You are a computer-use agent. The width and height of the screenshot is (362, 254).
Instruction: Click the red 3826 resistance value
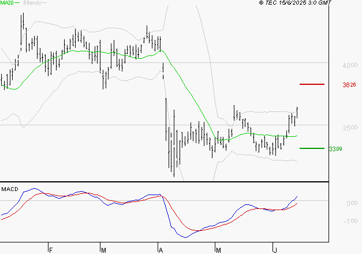coord(349,85)
